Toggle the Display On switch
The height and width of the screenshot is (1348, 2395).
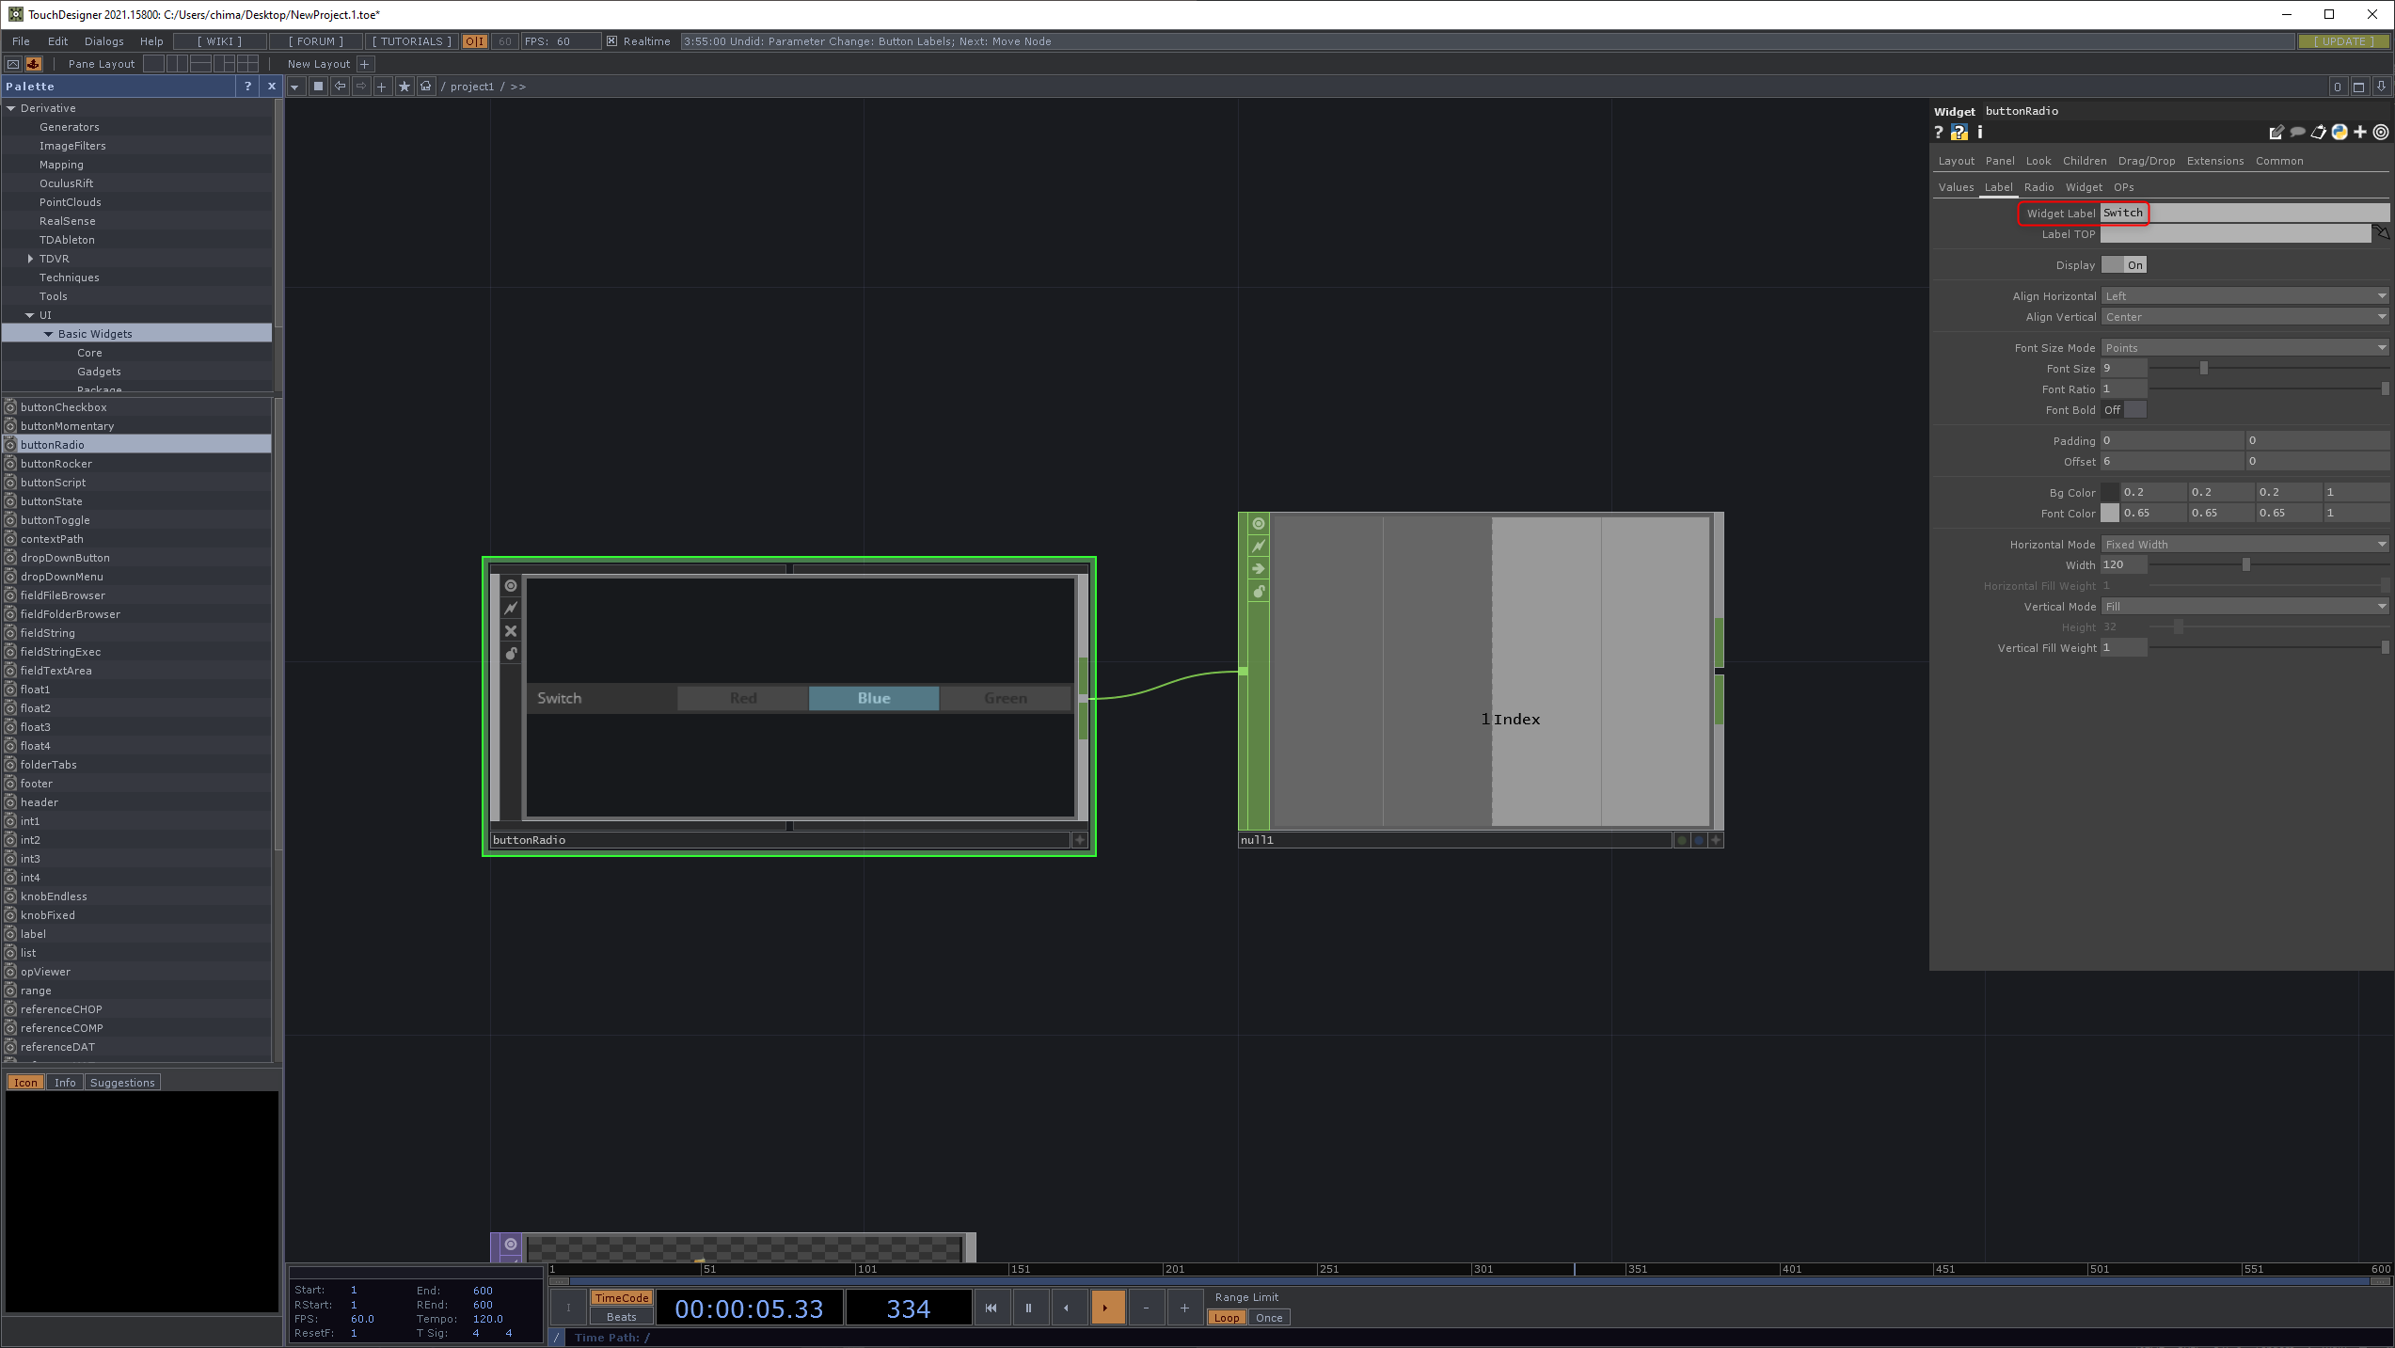click(x=2124, y=265)
